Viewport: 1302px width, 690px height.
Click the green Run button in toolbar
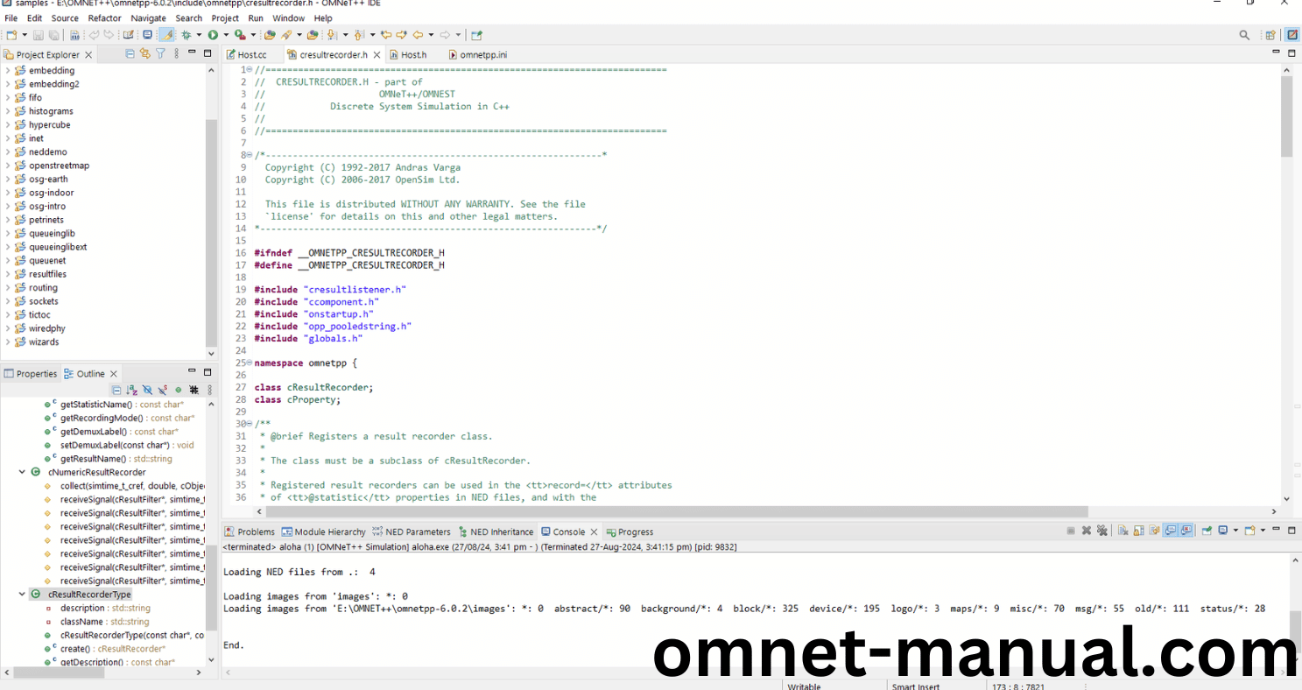tap(213, 35)
